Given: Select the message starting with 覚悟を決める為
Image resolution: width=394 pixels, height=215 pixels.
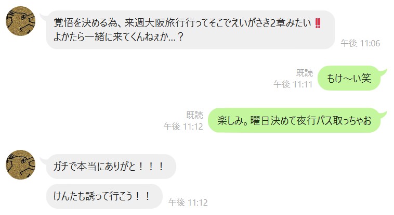Looking at the screenshot, I should click(x=190, y=30).
